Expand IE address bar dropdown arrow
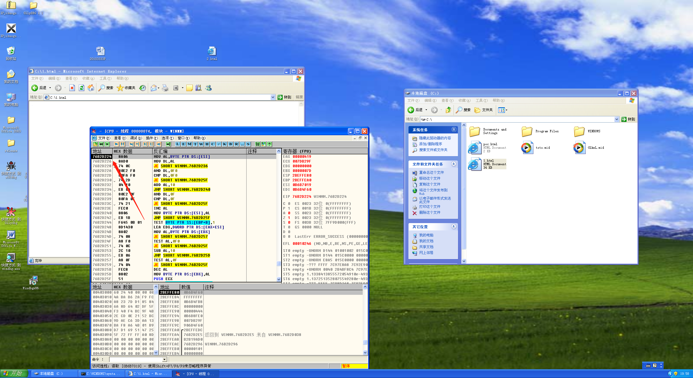The width and height of the screenshot is (693, 378). pos(273,97)
